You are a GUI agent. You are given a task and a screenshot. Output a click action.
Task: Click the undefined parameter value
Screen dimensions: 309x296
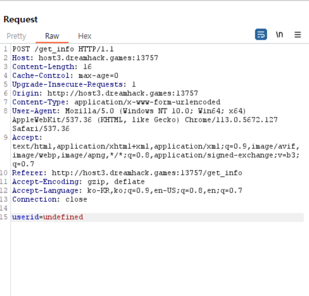63,217
